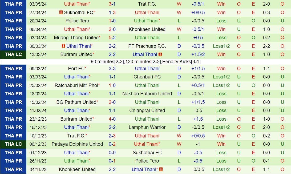Viewport: 291px width, 174px height.
Task: Open the Chiangrai United team page
Action: click(x=147, y=110)
